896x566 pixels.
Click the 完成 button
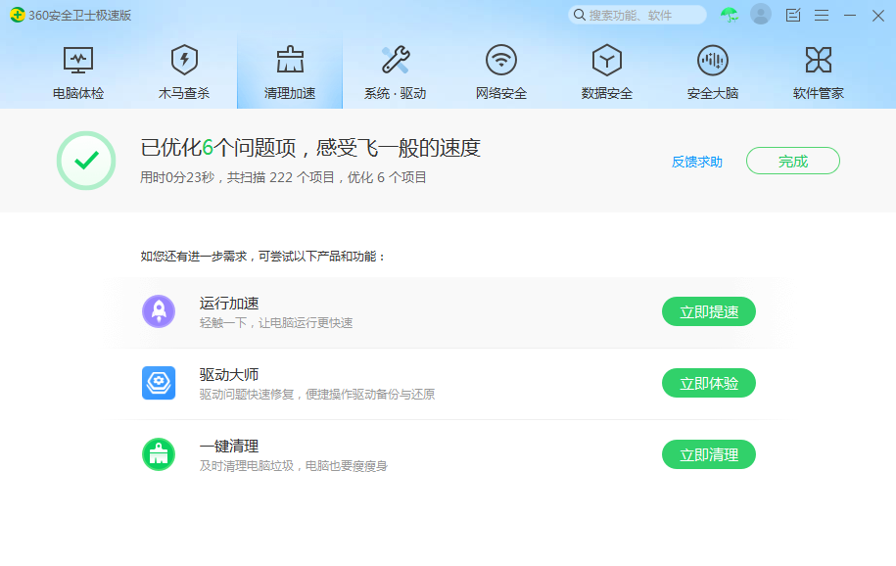click(793, 161)
